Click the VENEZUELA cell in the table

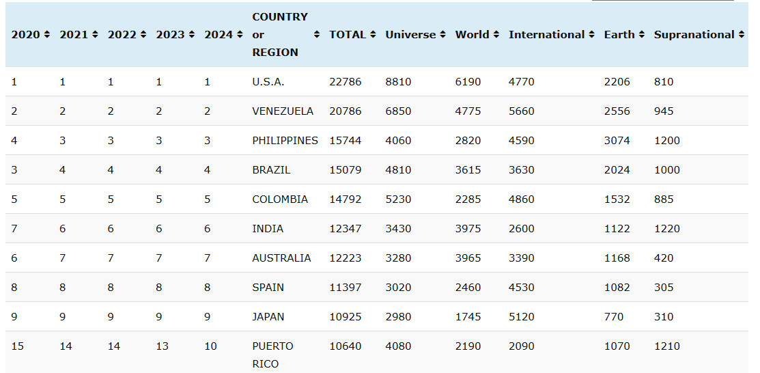283,111
